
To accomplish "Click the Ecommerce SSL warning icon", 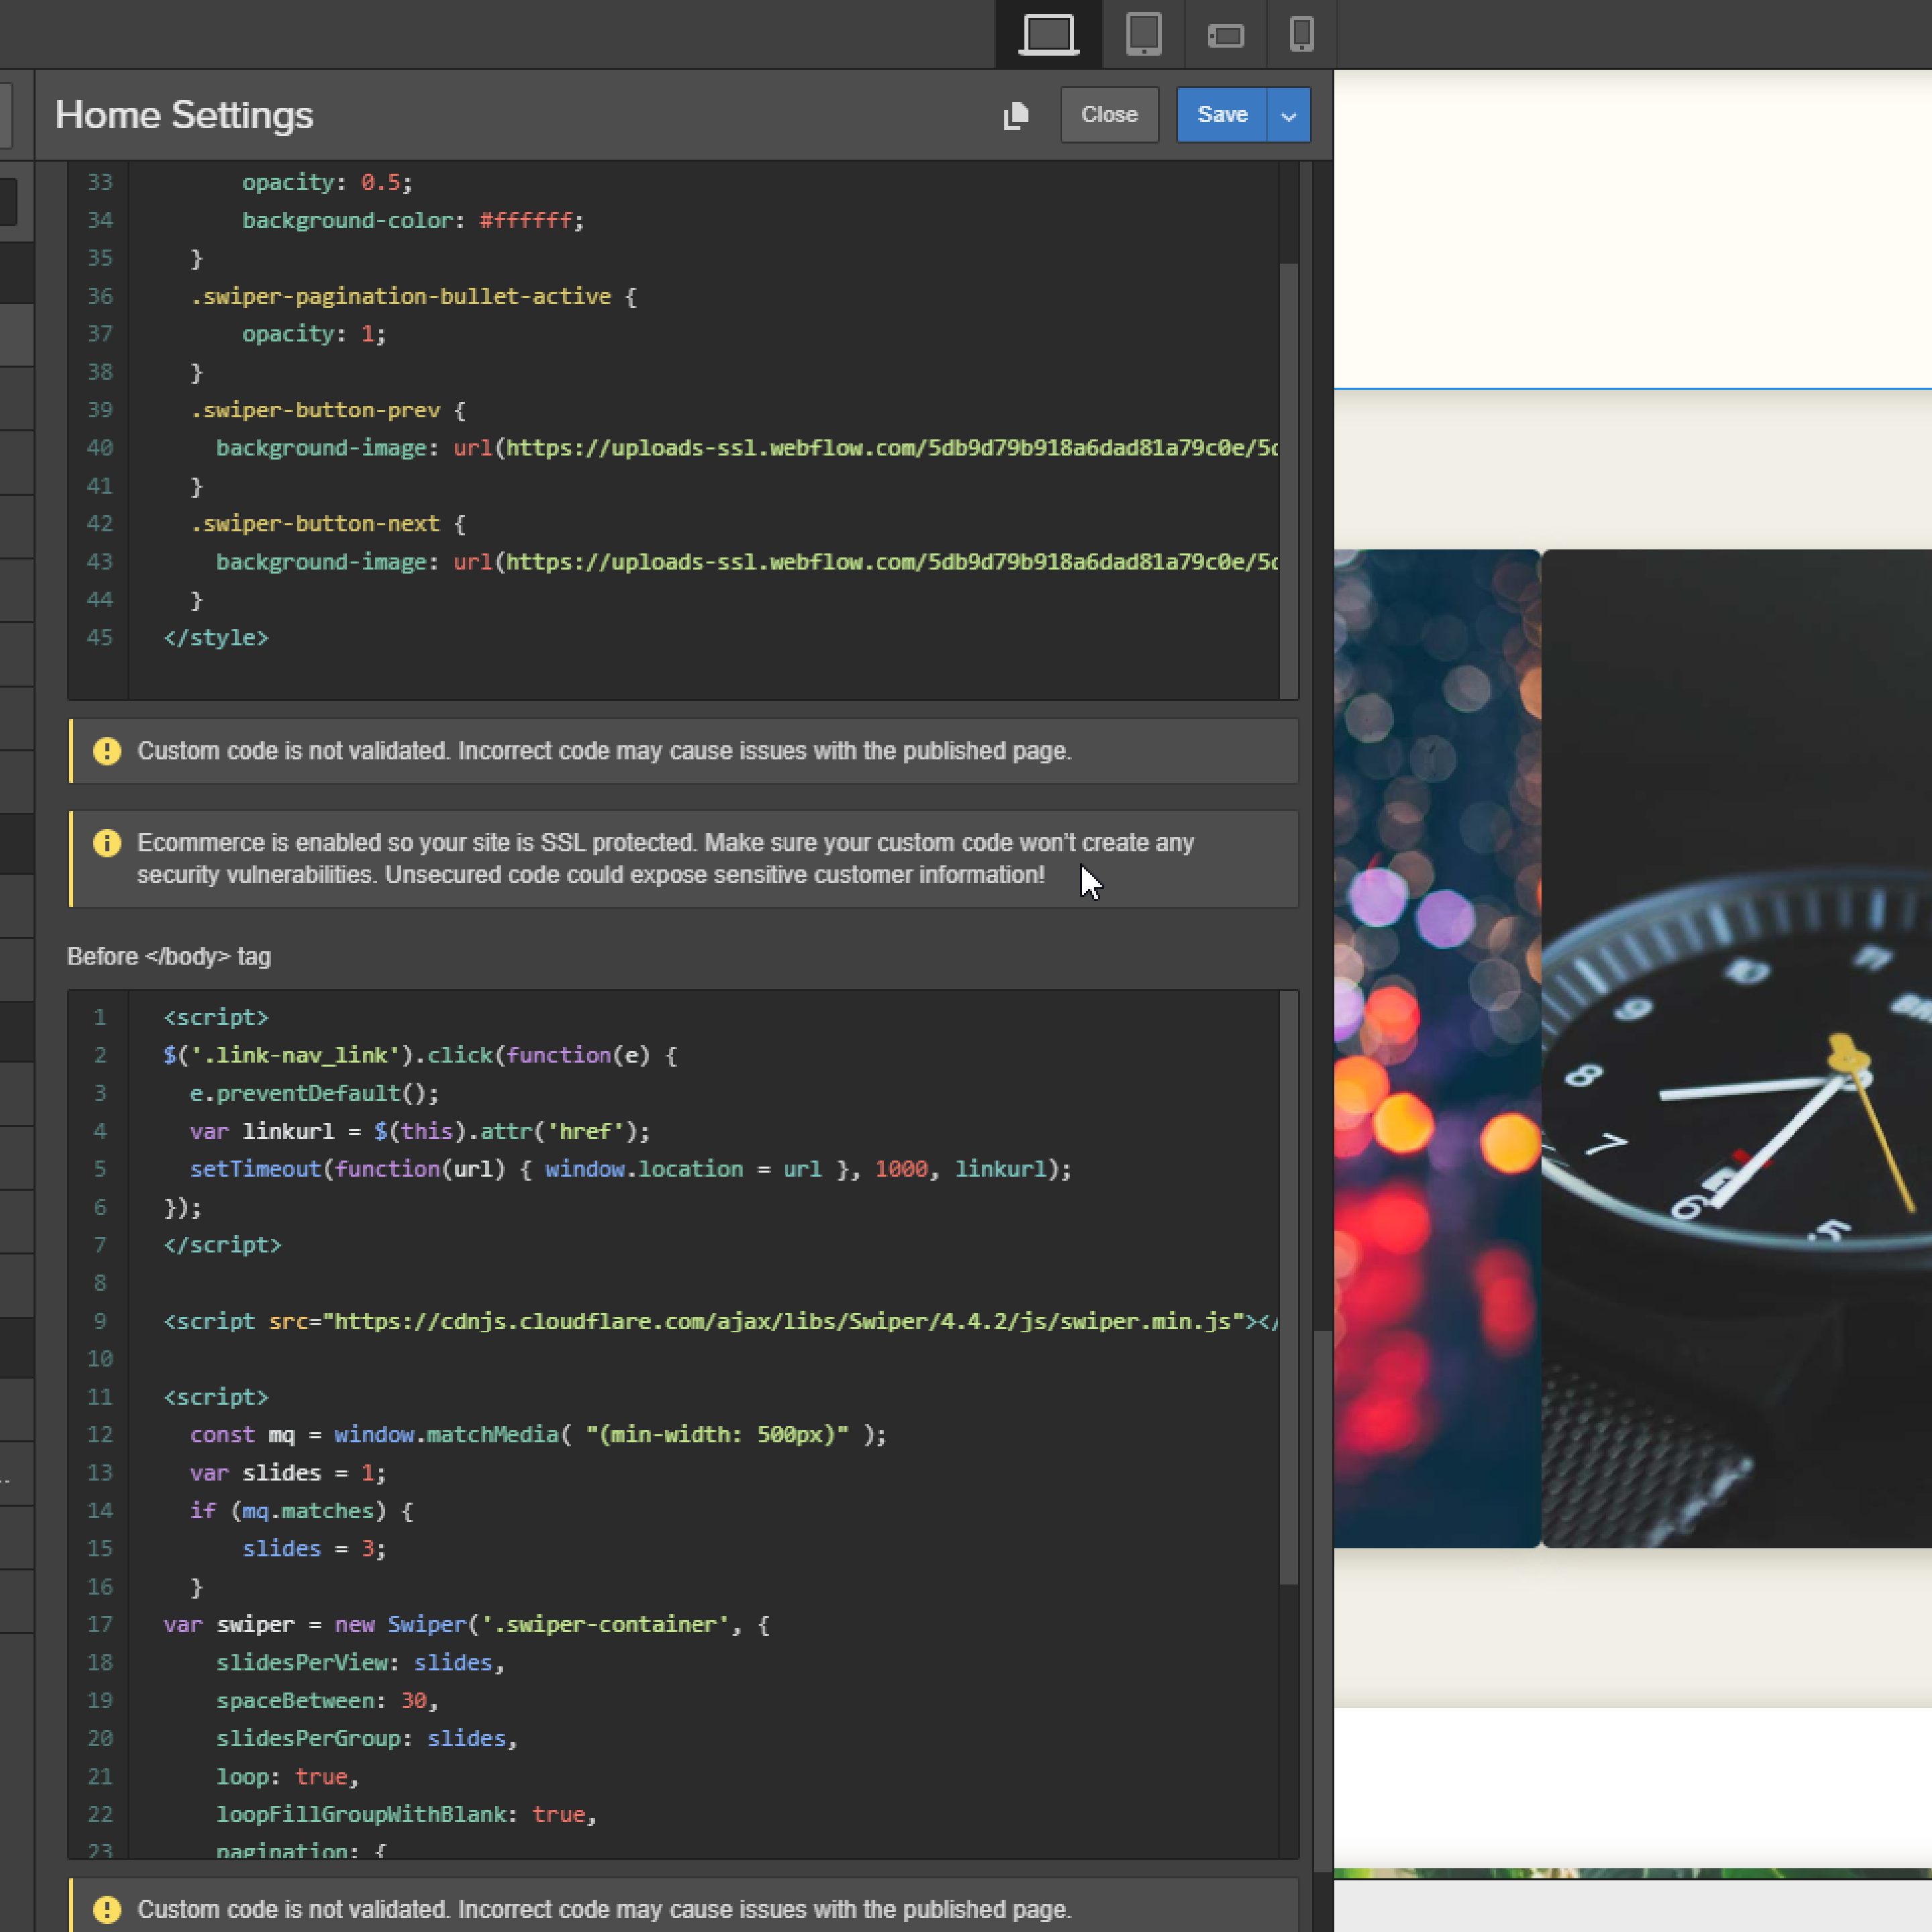I will point(107,843).
